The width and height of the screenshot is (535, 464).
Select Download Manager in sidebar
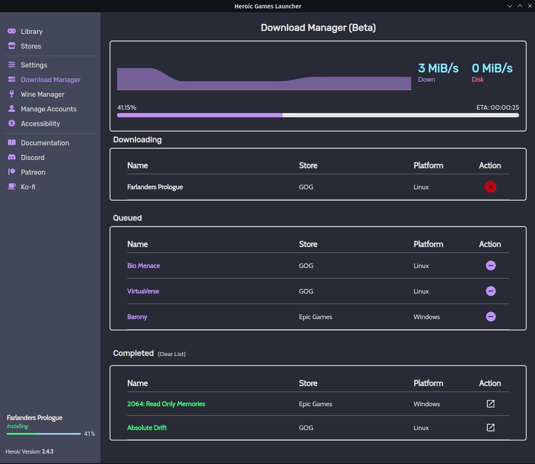[x=51, y=79]
